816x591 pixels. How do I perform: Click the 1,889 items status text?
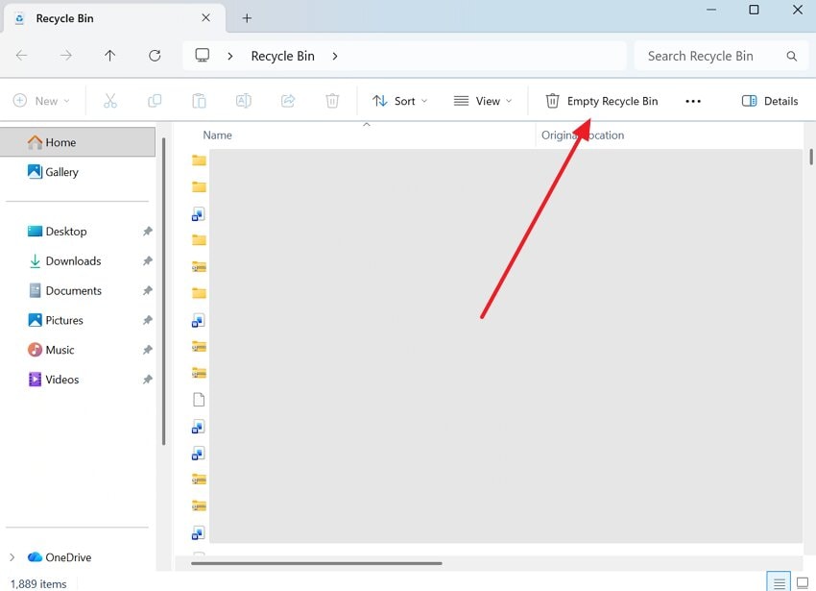pos(38,583)
